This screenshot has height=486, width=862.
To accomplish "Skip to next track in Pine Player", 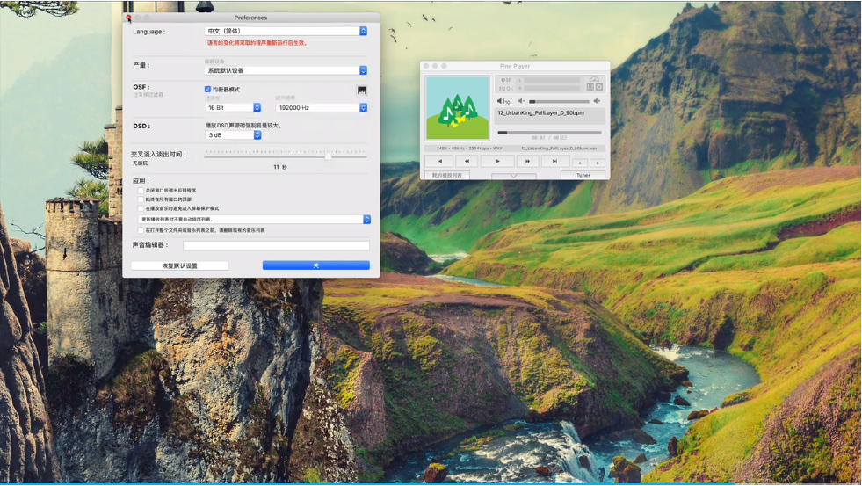I will [554, 161].
